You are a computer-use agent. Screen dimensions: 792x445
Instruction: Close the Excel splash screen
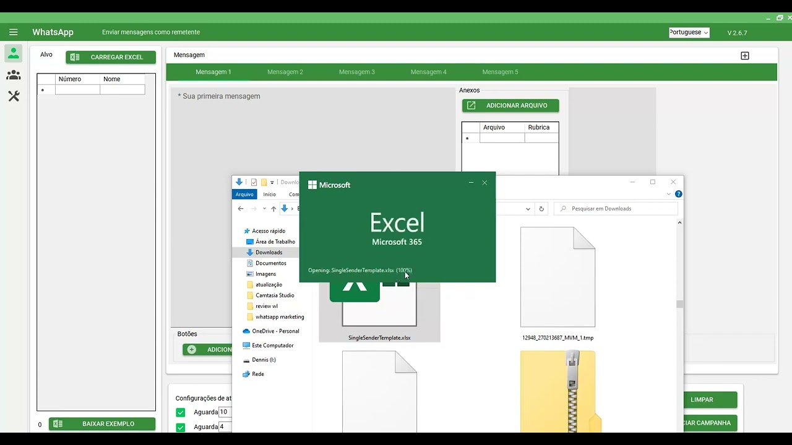pos(484,182)
